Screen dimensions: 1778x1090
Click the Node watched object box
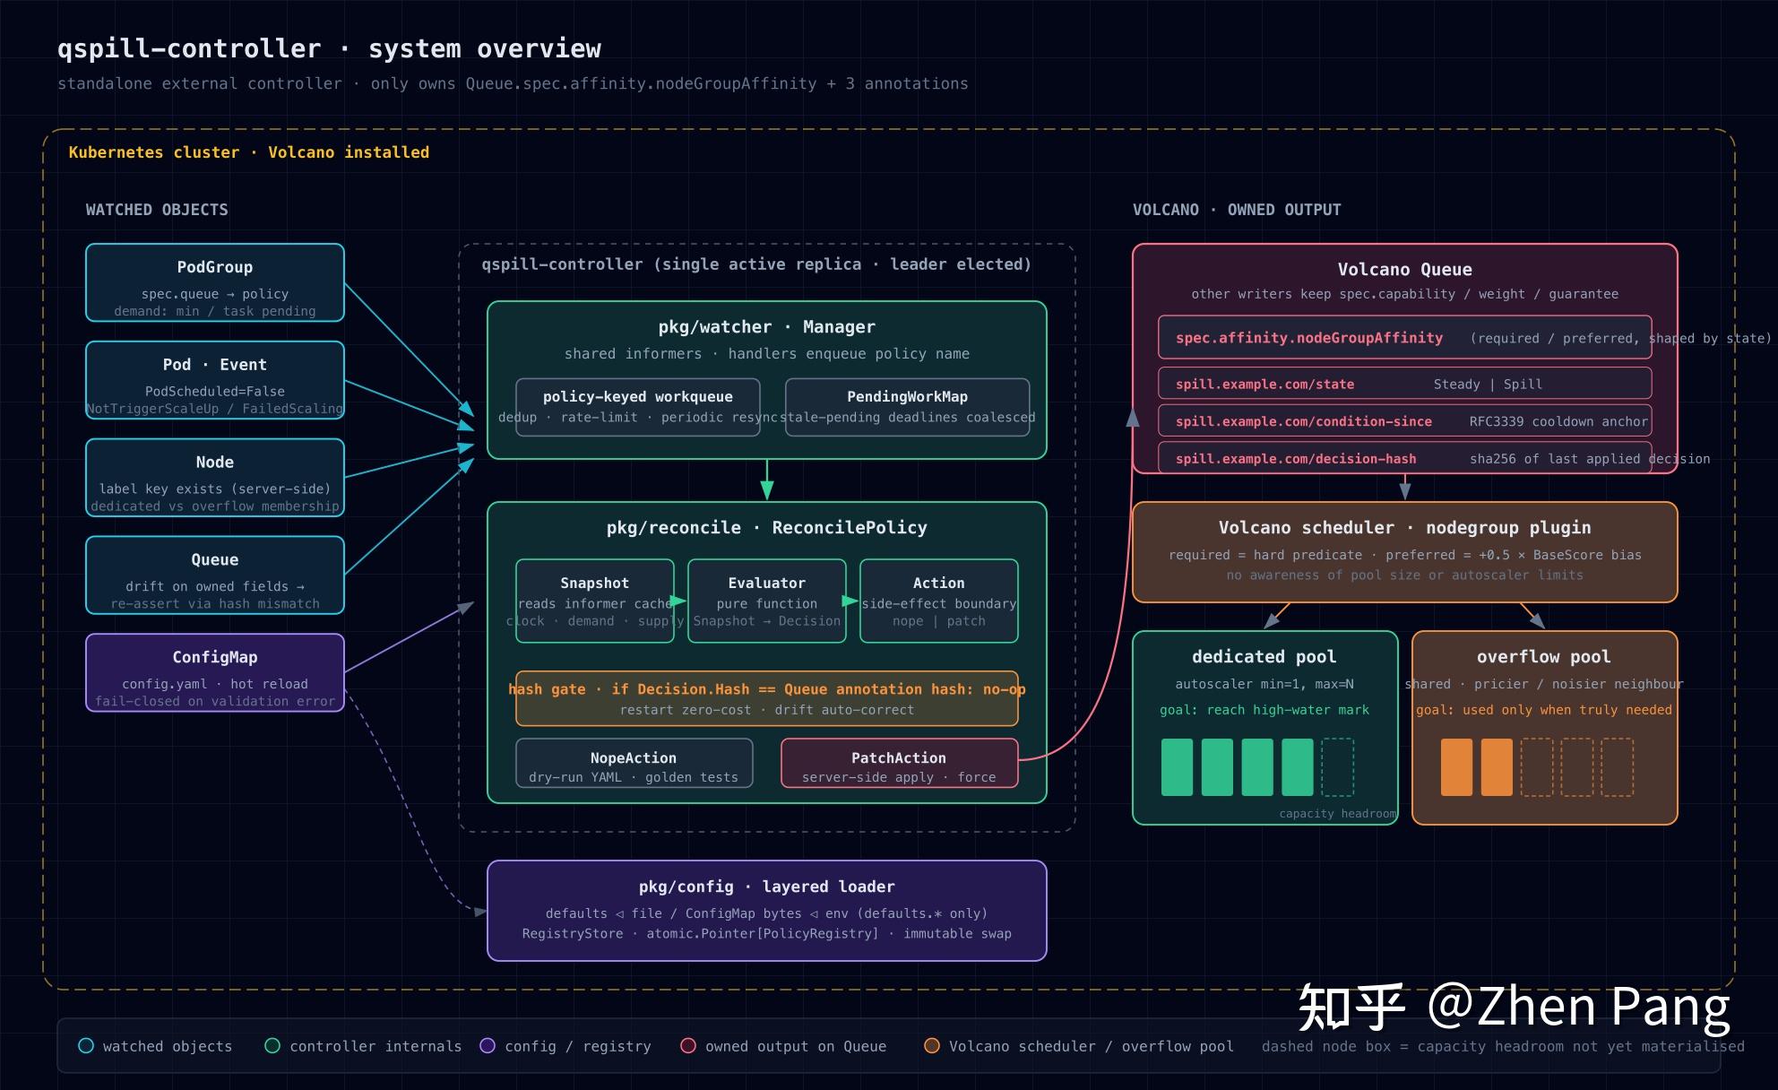(215, 478)
